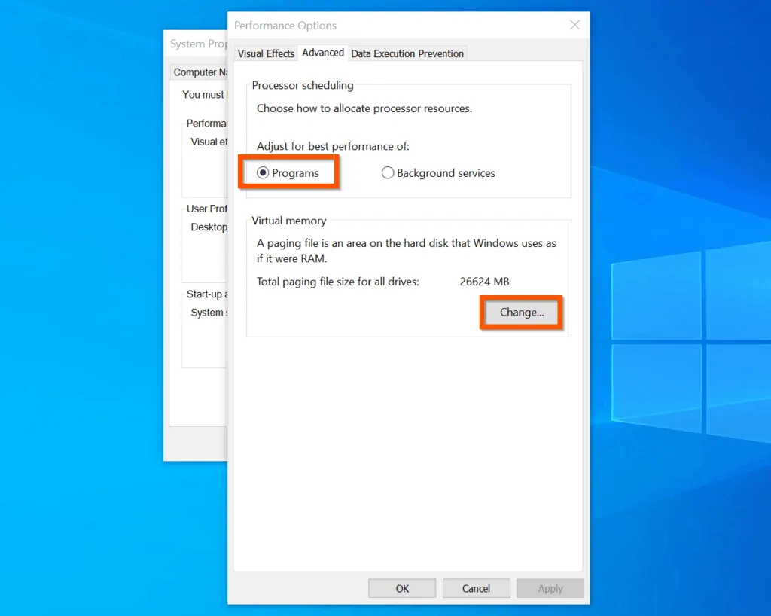
Task: Click the Virtual memory group label
Action: (289, 221)
